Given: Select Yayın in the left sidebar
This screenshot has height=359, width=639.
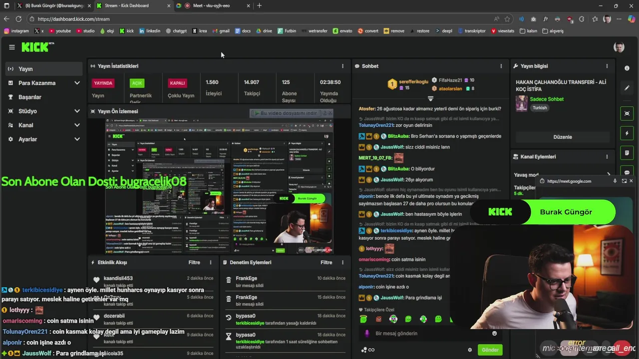Looking at the screenshot, I should pos(43,69).
